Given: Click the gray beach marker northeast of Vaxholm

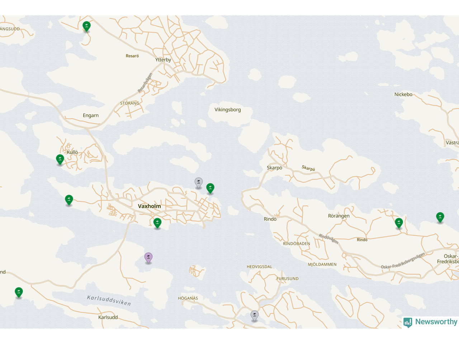Looking at the screenshot, I should [x=199, y=182].
